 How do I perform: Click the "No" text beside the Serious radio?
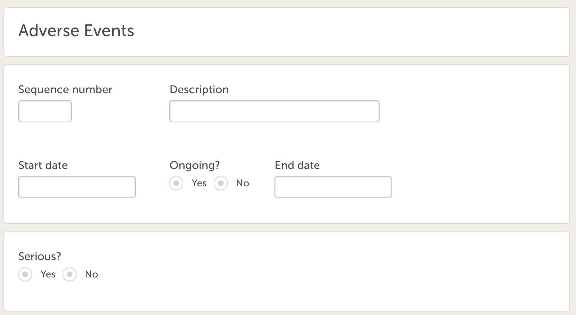pos(91,274)
